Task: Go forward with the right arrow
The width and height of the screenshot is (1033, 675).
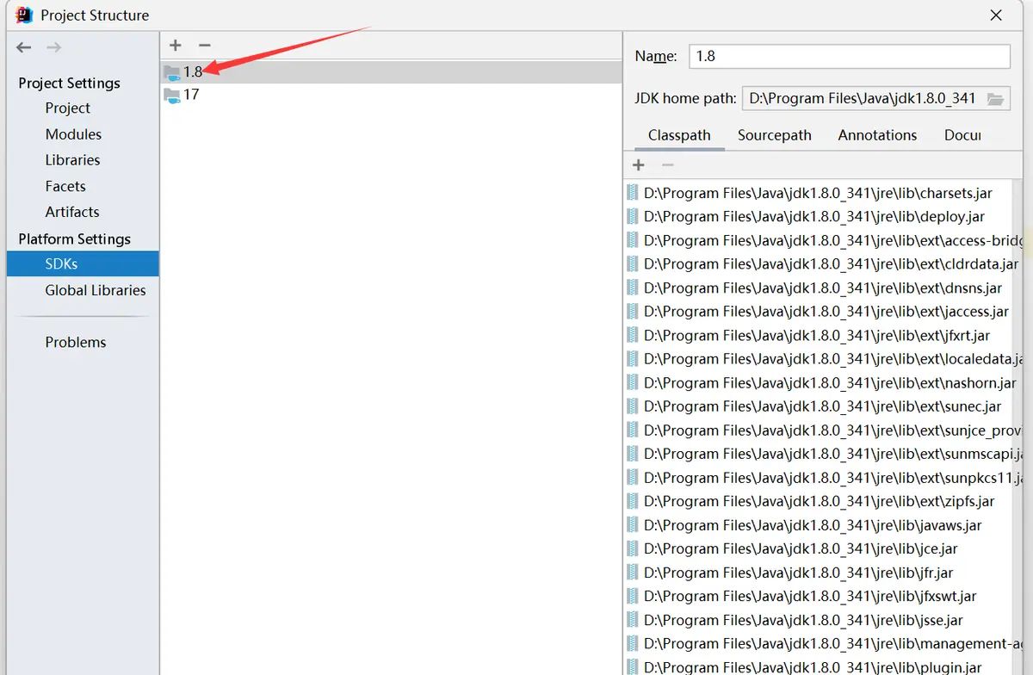Action: click(x=53, y=47)
